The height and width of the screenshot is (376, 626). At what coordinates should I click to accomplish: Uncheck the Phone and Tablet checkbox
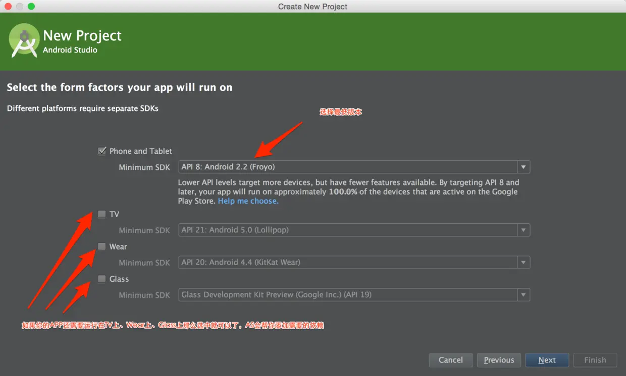coord(102,151)
